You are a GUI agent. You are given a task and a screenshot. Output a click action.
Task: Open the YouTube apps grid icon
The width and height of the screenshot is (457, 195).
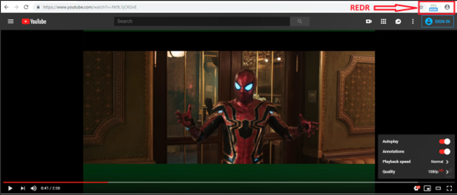pos(383,21)
